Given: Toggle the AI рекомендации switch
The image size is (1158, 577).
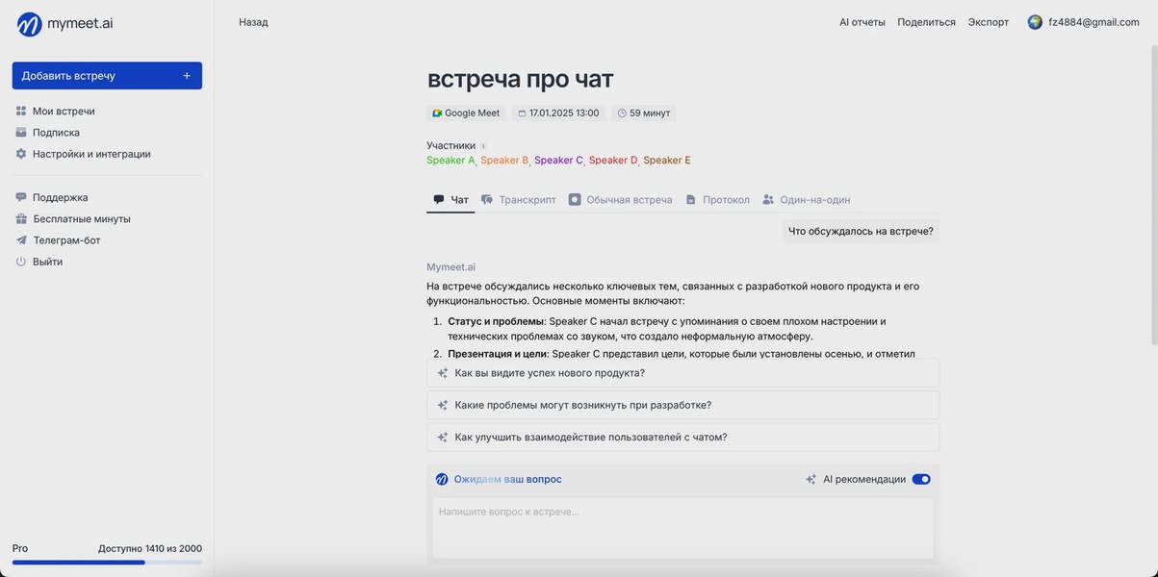Looking at the screenshot, I should [x=920, y=479].
